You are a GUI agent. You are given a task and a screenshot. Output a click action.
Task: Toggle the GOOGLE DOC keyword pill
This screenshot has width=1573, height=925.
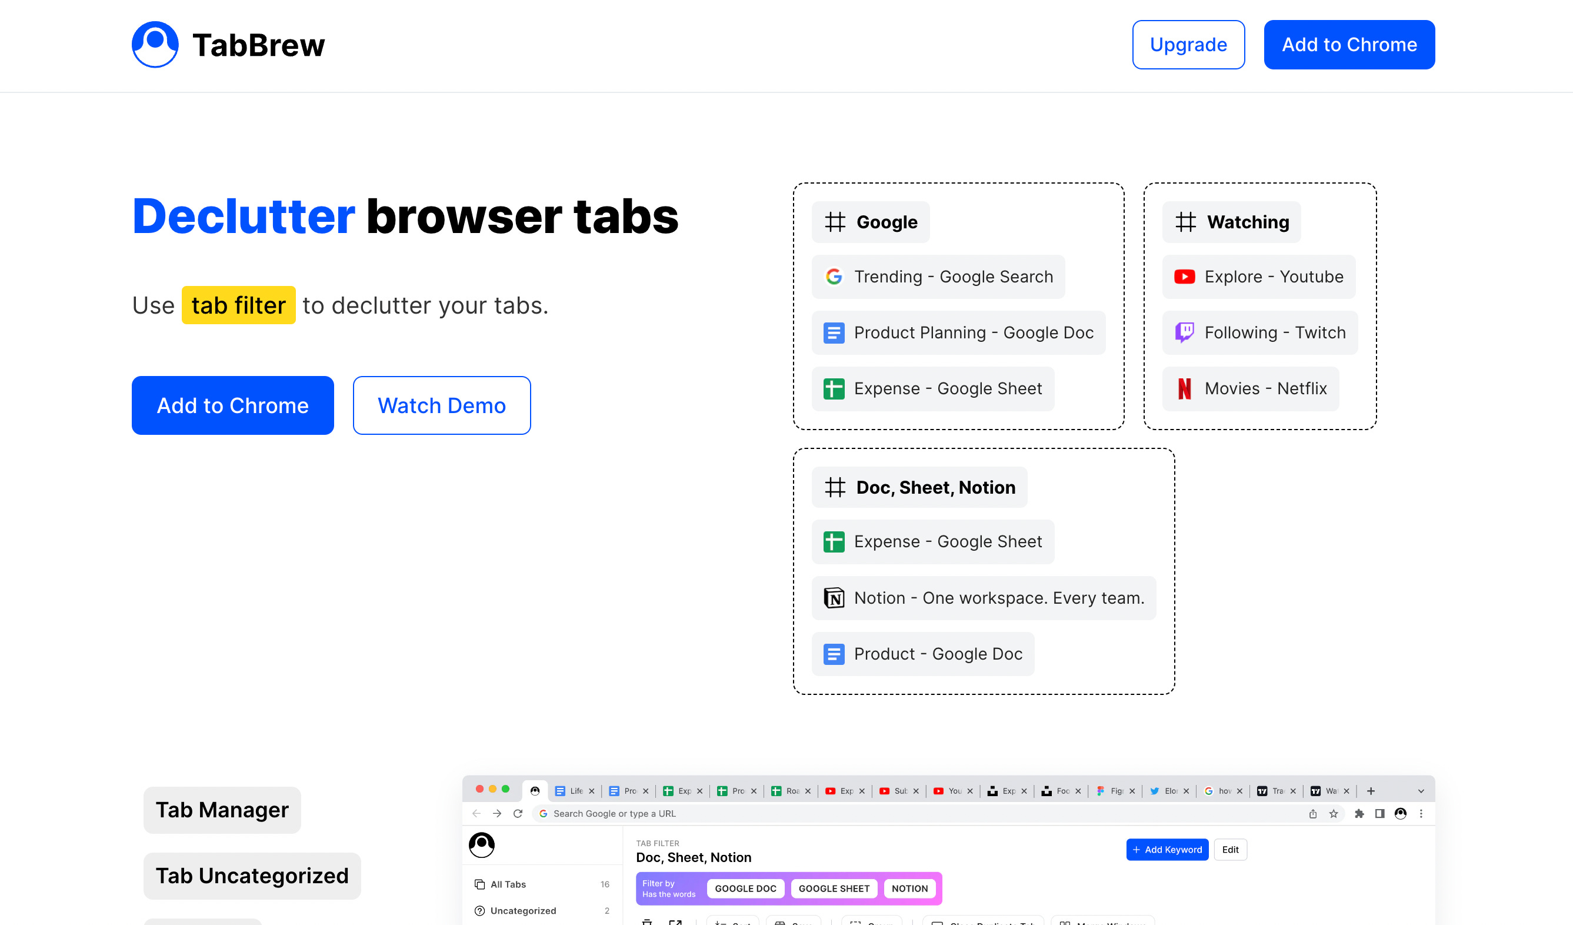[745, 888]
